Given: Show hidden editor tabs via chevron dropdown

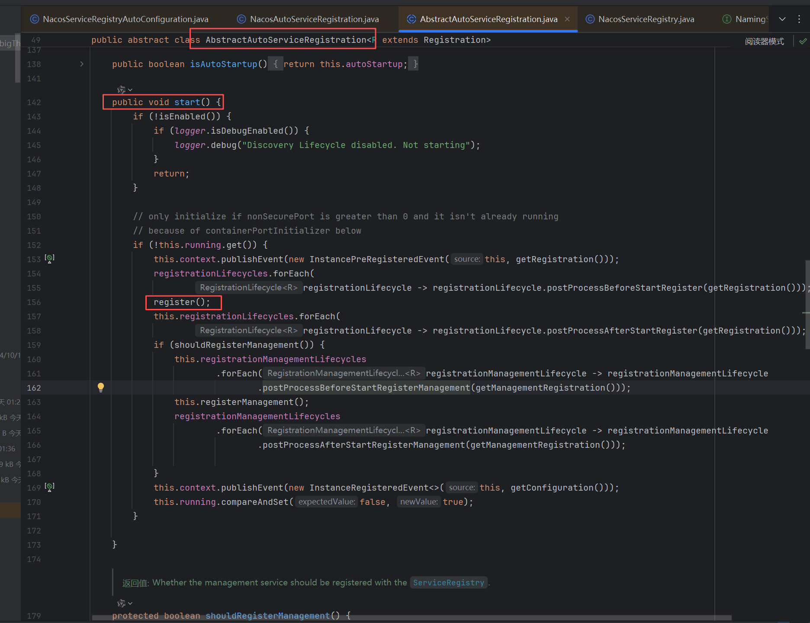Looking at the screenshot, I should (x=782, y=19).
